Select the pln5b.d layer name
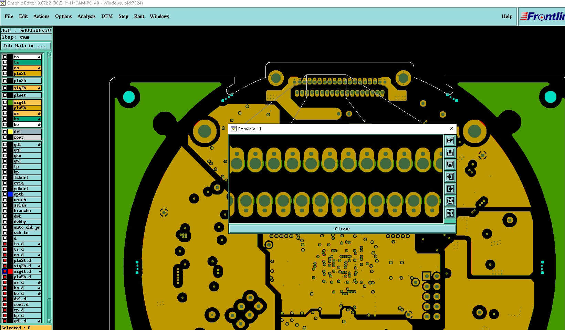565x330 pixels. coord(28,277)
